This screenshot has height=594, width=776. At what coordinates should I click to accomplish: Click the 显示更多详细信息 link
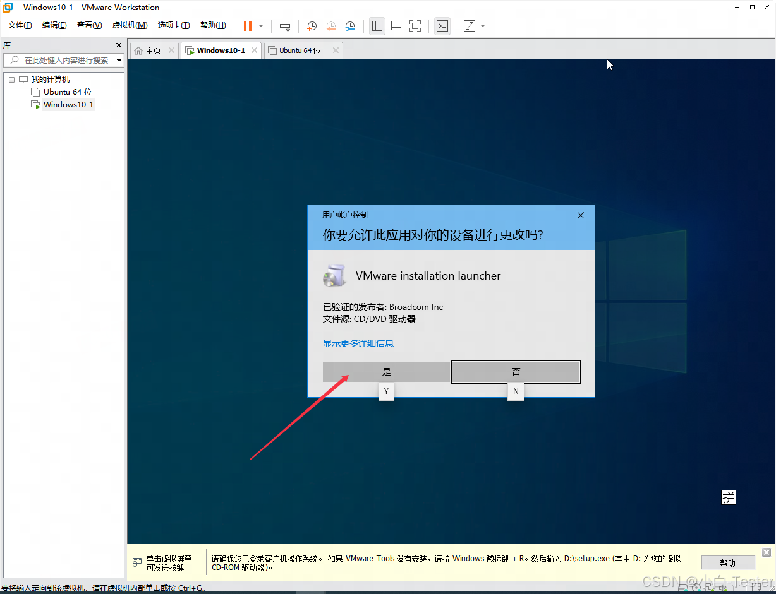click(x=358, y=343)
